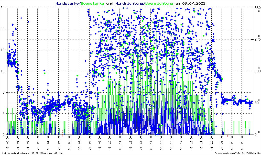261x155 pixels.
Task: Click the red 'V' marker after 21:00
Action: [228, 136]
